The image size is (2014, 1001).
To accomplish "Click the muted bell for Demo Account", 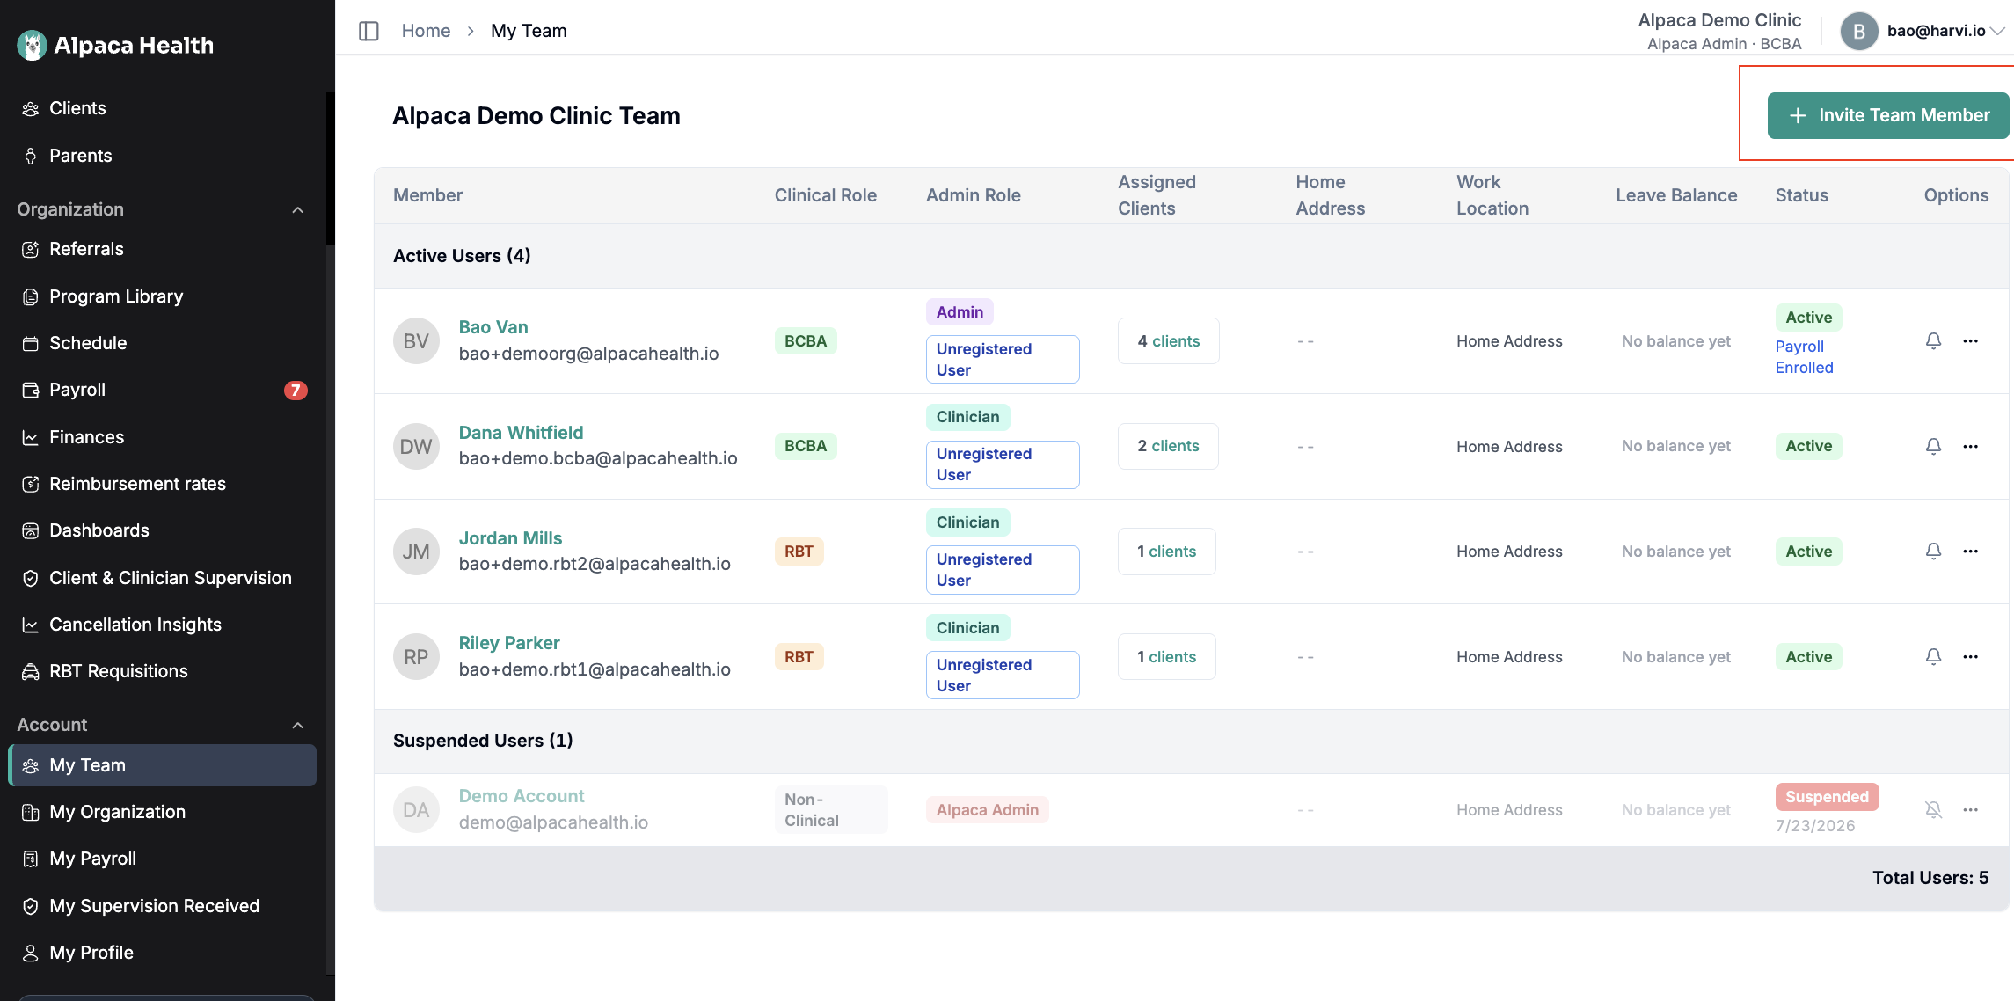I will tap(1933, 809).
